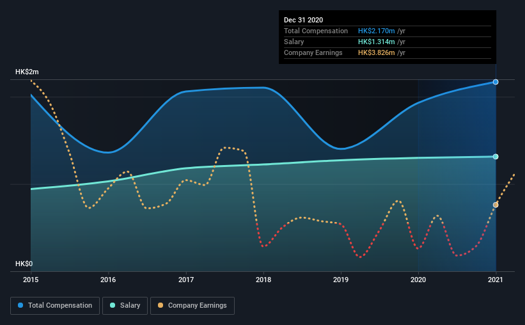The height and width of the screenshot is (325, 525).
Task: Click the 2021 x-axis label
Action: point(496,280)
